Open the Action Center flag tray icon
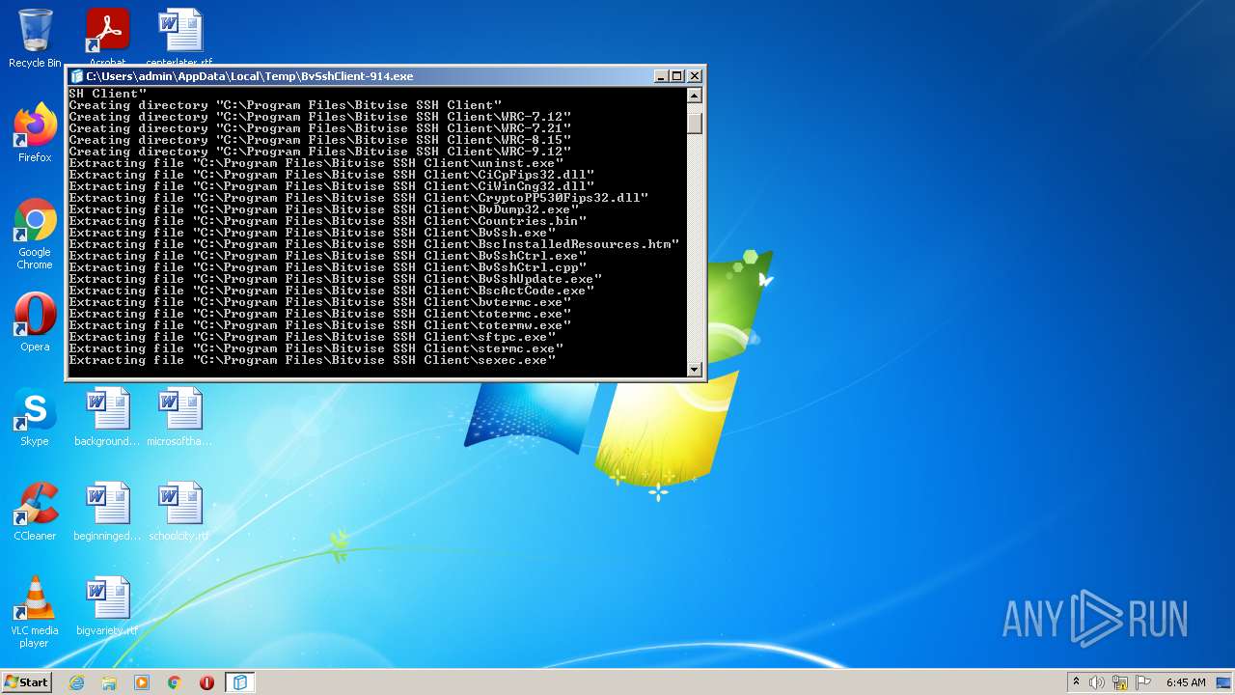This screenshot has height=695, width=1235. pos(1142,682)
